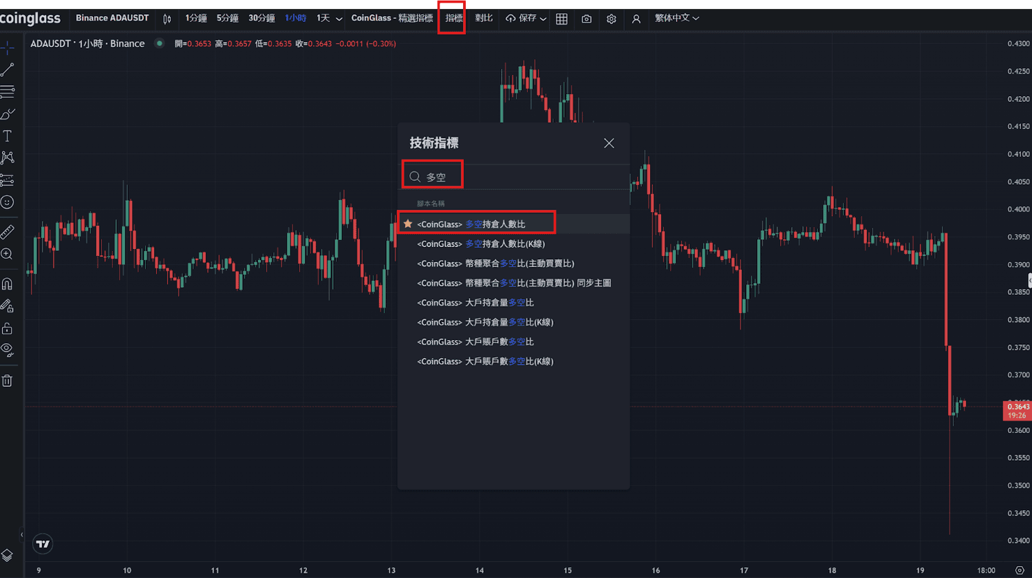
Task: Open the 指標 indicators button
Action: [x=454, y=18]
